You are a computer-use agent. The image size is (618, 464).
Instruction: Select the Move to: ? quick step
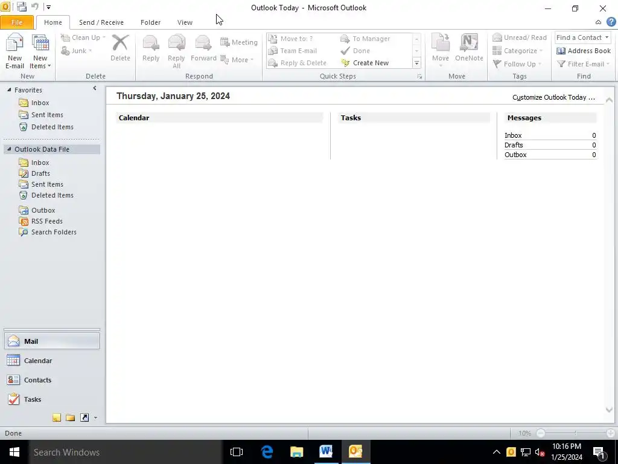click(x=290, y=39)
